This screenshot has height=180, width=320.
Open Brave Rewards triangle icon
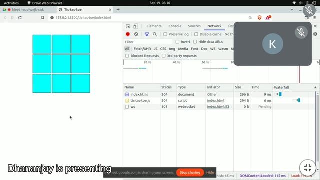point(268,18)
